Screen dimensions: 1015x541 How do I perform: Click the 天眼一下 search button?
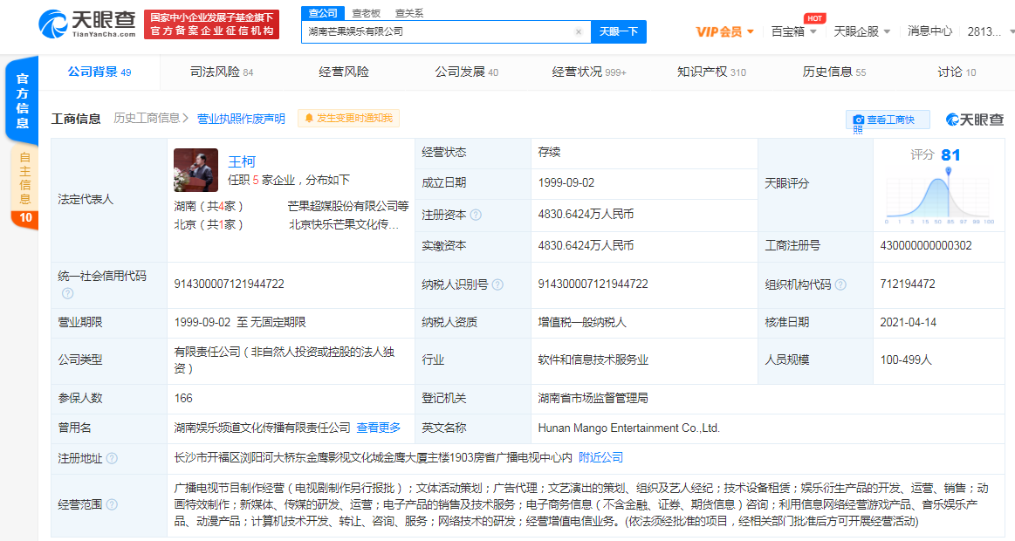click(x=618, y=31)
